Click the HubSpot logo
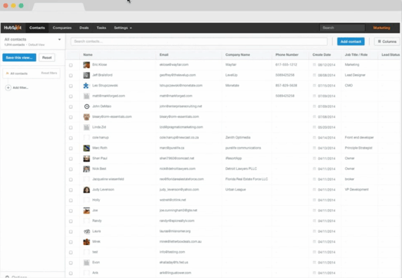The image size is (402, 278). 12,28
